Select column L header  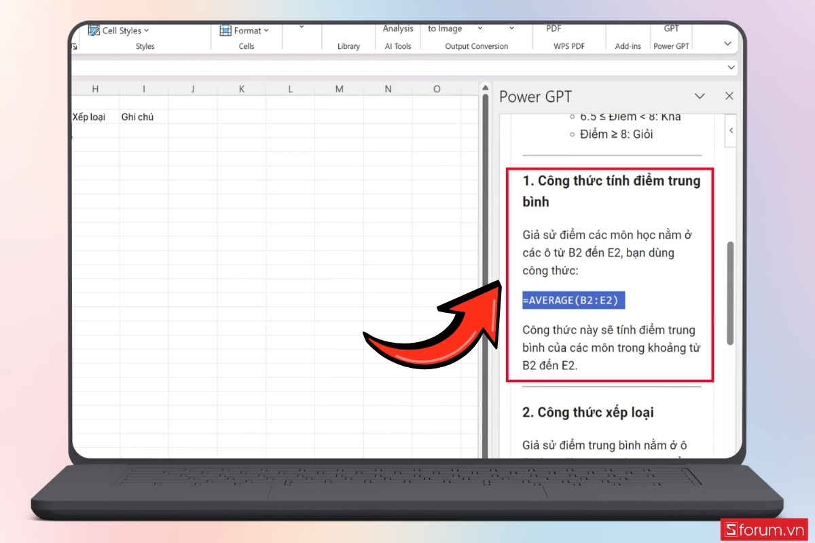pos(291,89)
